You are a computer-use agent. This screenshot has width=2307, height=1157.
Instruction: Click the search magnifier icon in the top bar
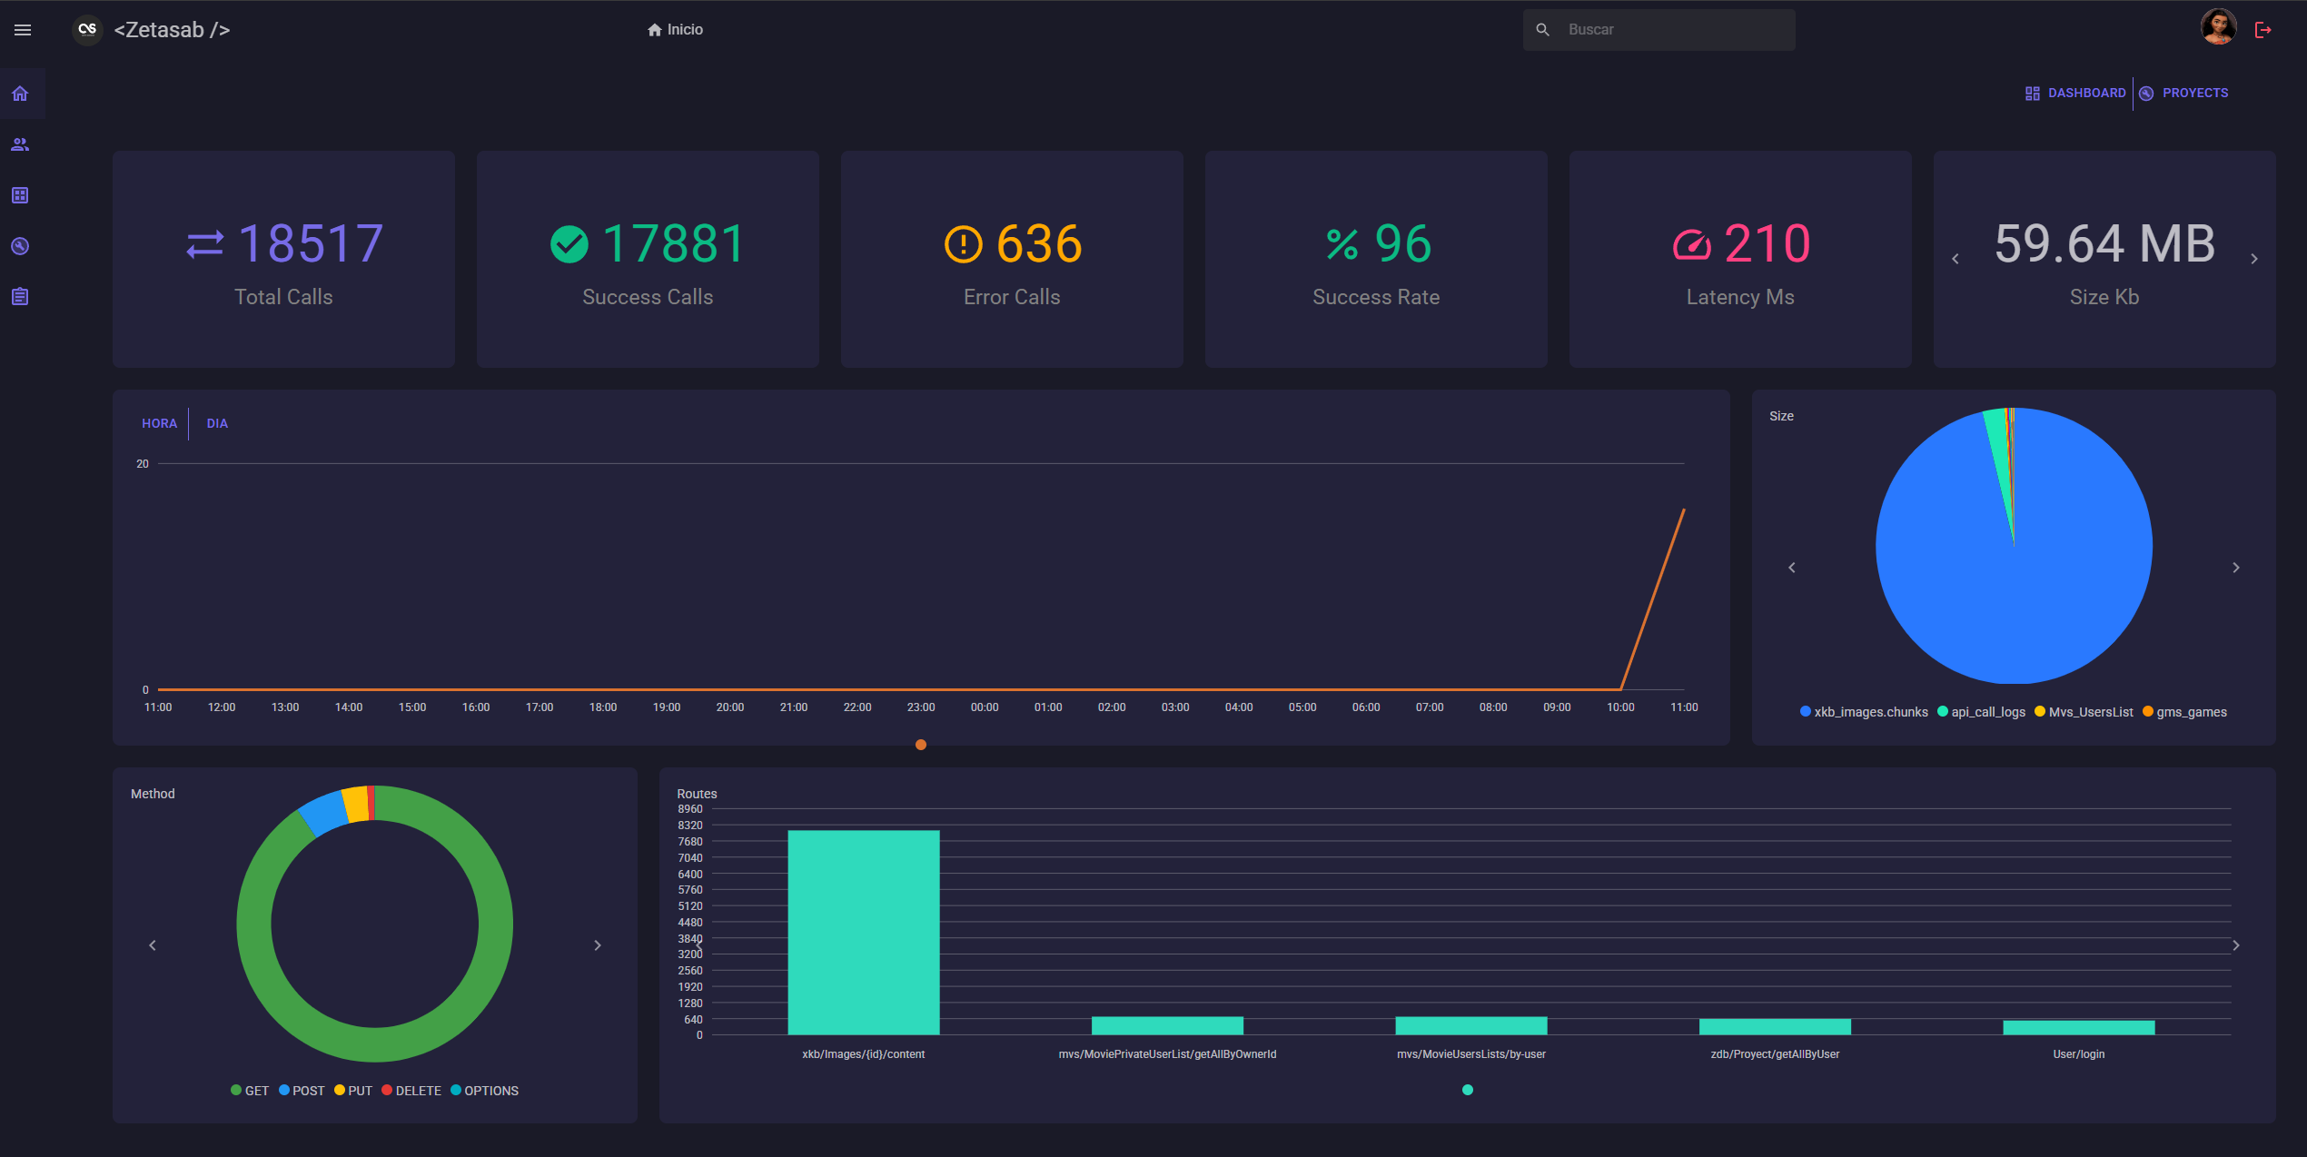(1542, 29)
